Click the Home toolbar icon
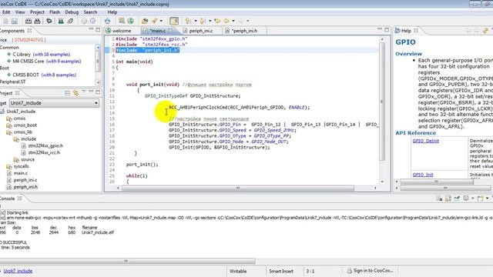493x277 pixels. (107, 21)
